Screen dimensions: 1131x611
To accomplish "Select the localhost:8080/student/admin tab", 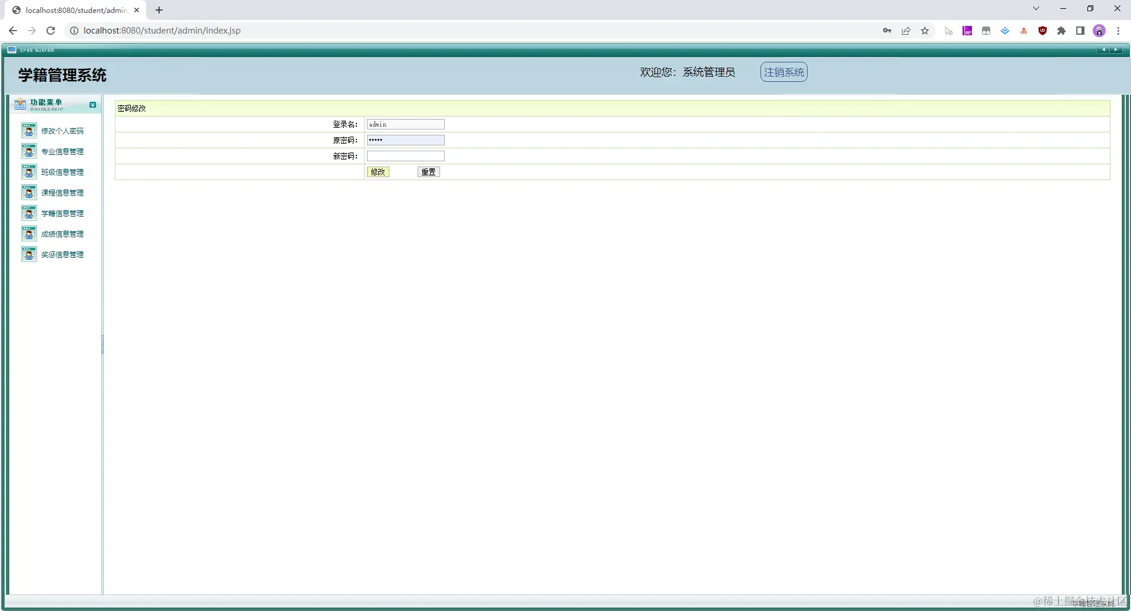I will click(x=77, y=10).
